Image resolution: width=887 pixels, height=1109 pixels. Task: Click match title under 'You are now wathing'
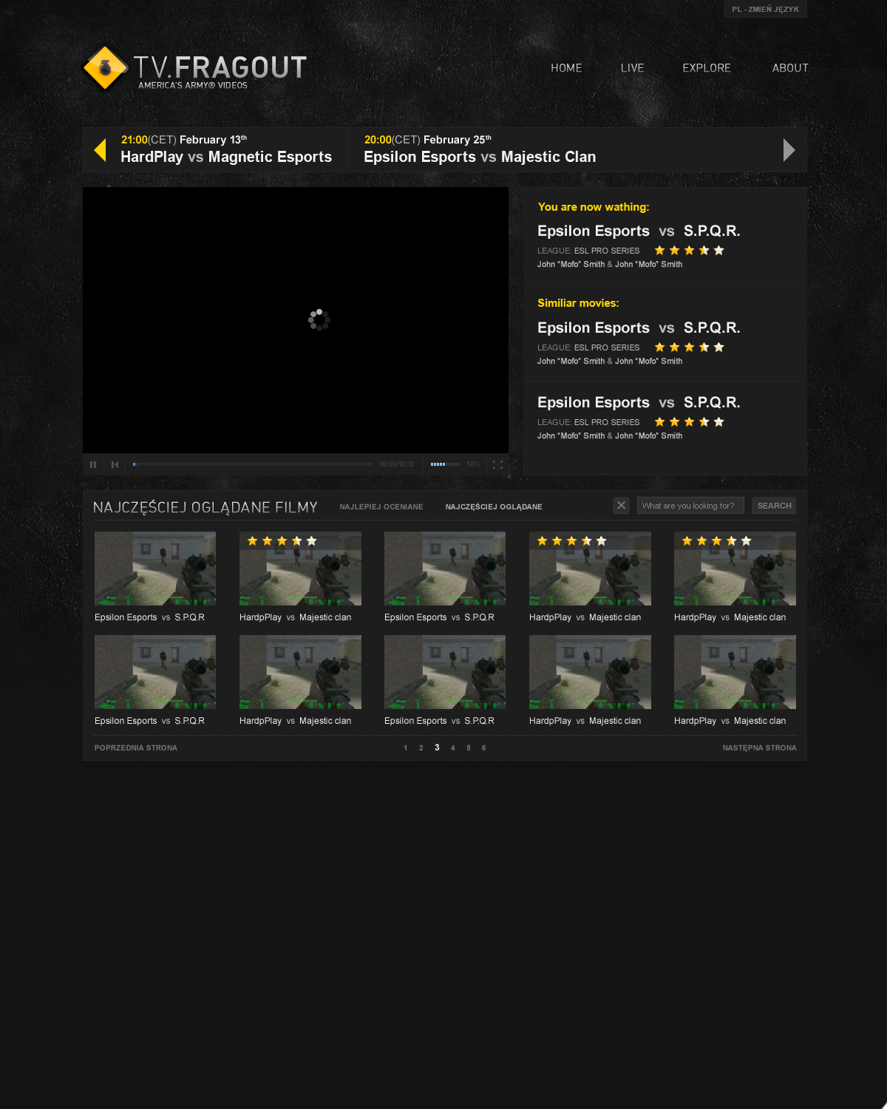[x=639, y=231]
